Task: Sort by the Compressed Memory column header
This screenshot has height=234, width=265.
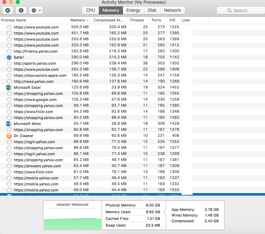Action: pos(109,20)
